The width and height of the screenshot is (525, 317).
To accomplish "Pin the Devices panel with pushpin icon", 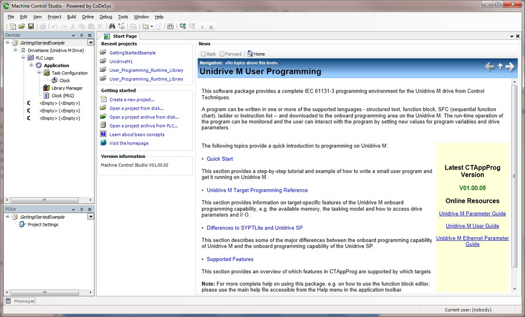I will (x=81, y=35).
